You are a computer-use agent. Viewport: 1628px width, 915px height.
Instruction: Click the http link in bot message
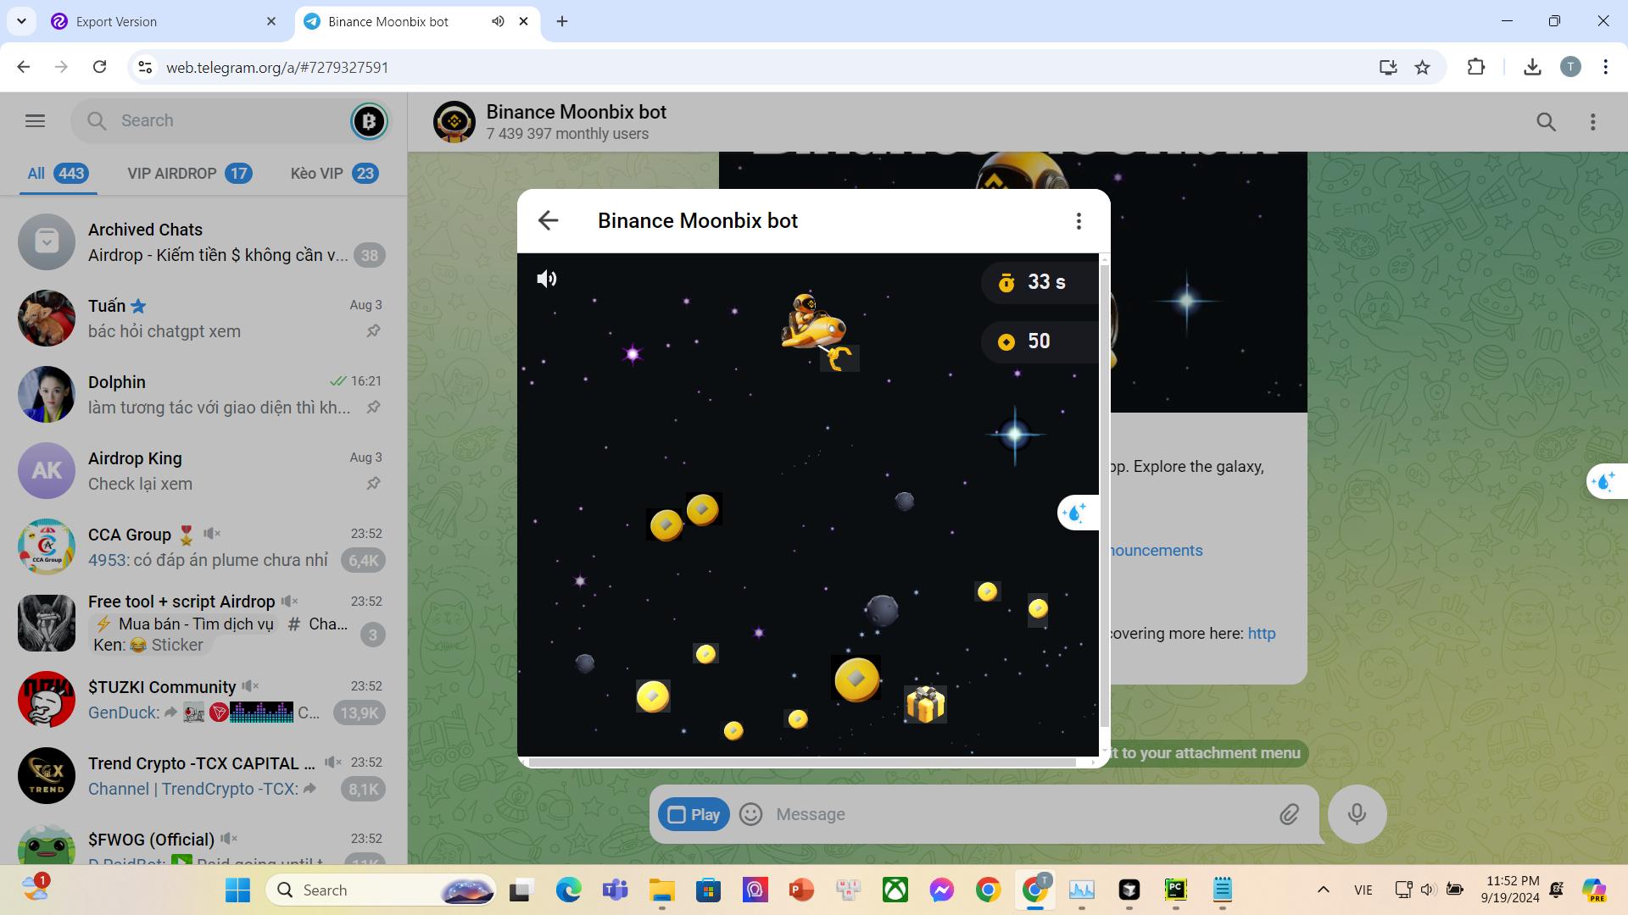1262,634
